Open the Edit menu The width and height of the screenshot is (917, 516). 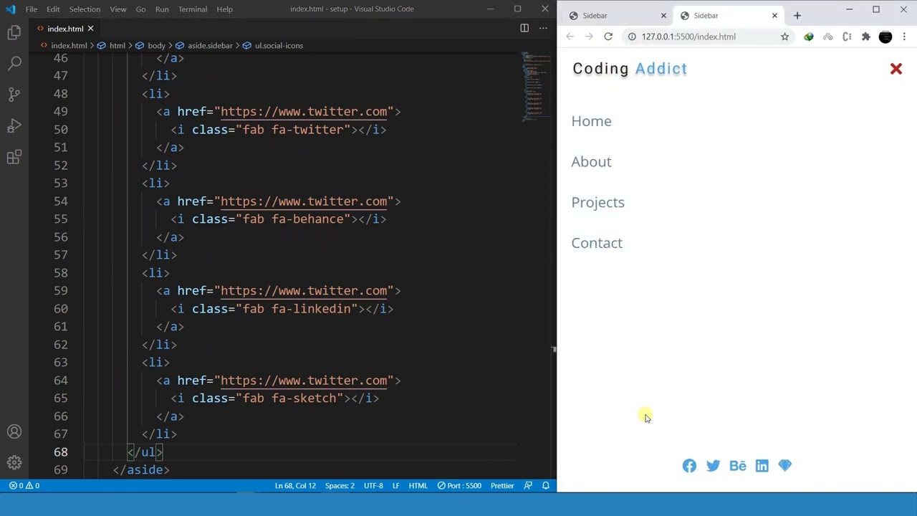click(x=53, y=9)
